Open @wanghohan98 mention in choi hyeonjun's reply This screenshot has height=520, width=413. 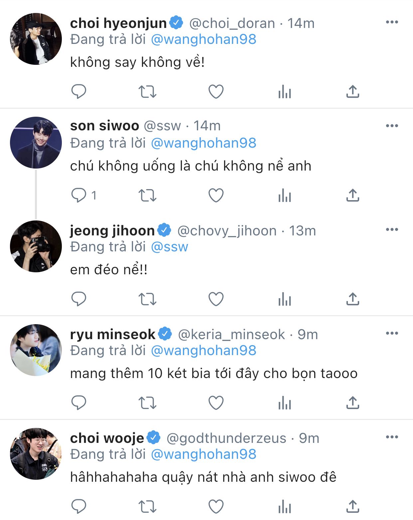[x=204, y=39]
